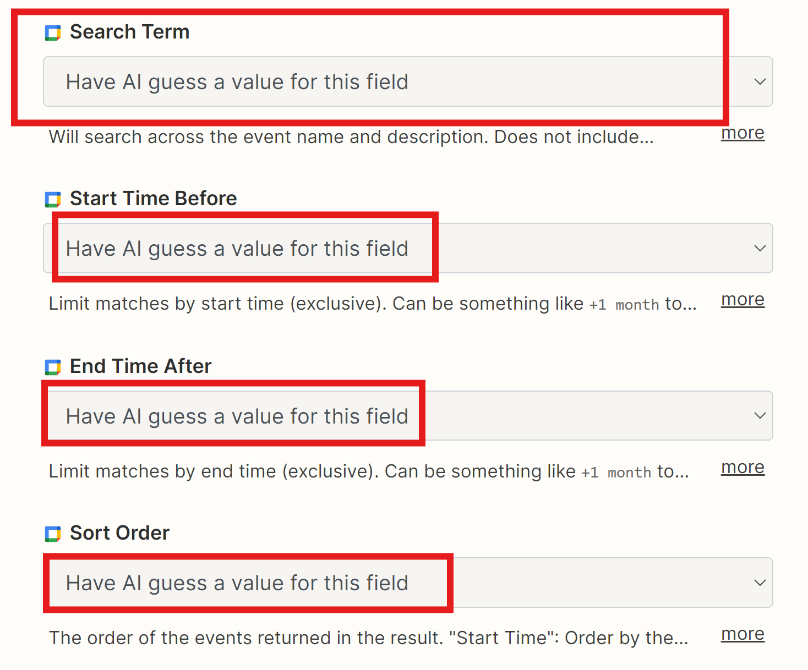Select the End Time After field value
This screenshot has width=808, height=670.
[408, 416]
